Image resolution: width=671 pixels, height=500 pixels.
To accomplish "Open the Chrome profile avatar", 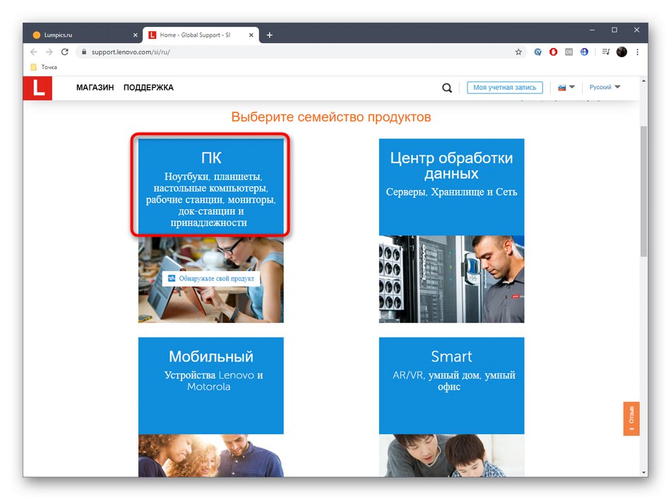I will click(x=622, y=52).
